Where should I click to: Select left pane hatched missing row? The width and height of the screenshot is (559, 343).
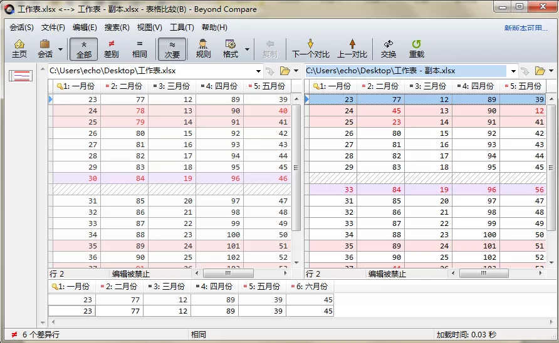[172, 190]
